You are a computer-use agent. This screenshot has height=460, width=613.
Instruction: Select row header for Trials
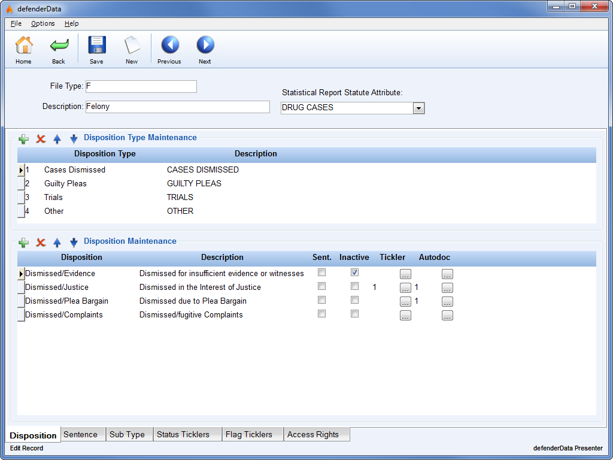(21, 198)
